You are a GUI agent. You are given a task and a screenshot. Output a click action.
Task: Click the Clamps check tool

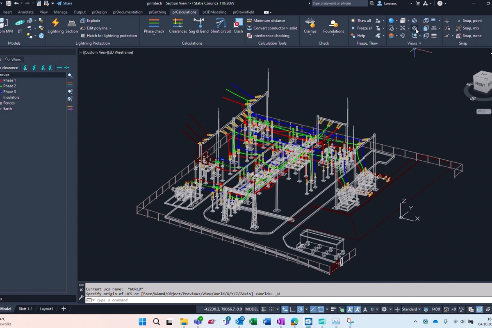pos(310,26)
